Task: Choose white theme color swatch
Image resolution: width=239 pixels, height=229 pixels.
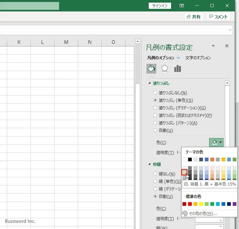Action: tap(184, 159)
